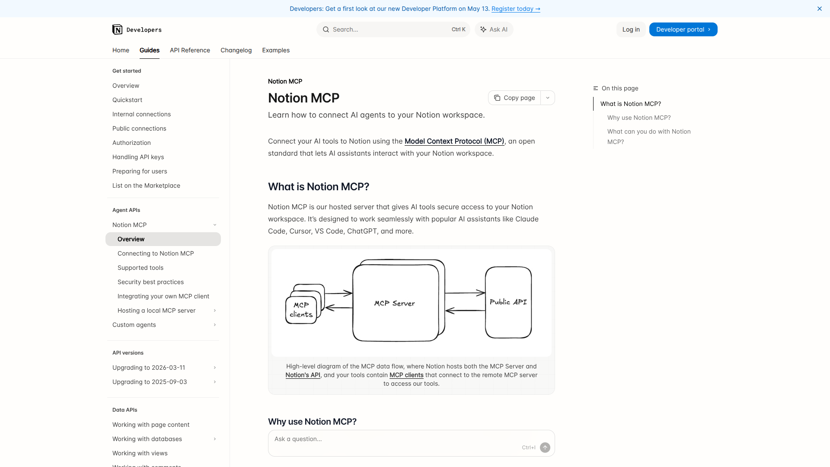Open List on the Marketplace

point(146,186)
